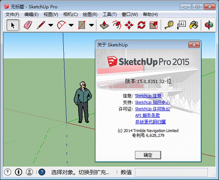Expand the Line tool dropdown arrow

pos(50,25)
